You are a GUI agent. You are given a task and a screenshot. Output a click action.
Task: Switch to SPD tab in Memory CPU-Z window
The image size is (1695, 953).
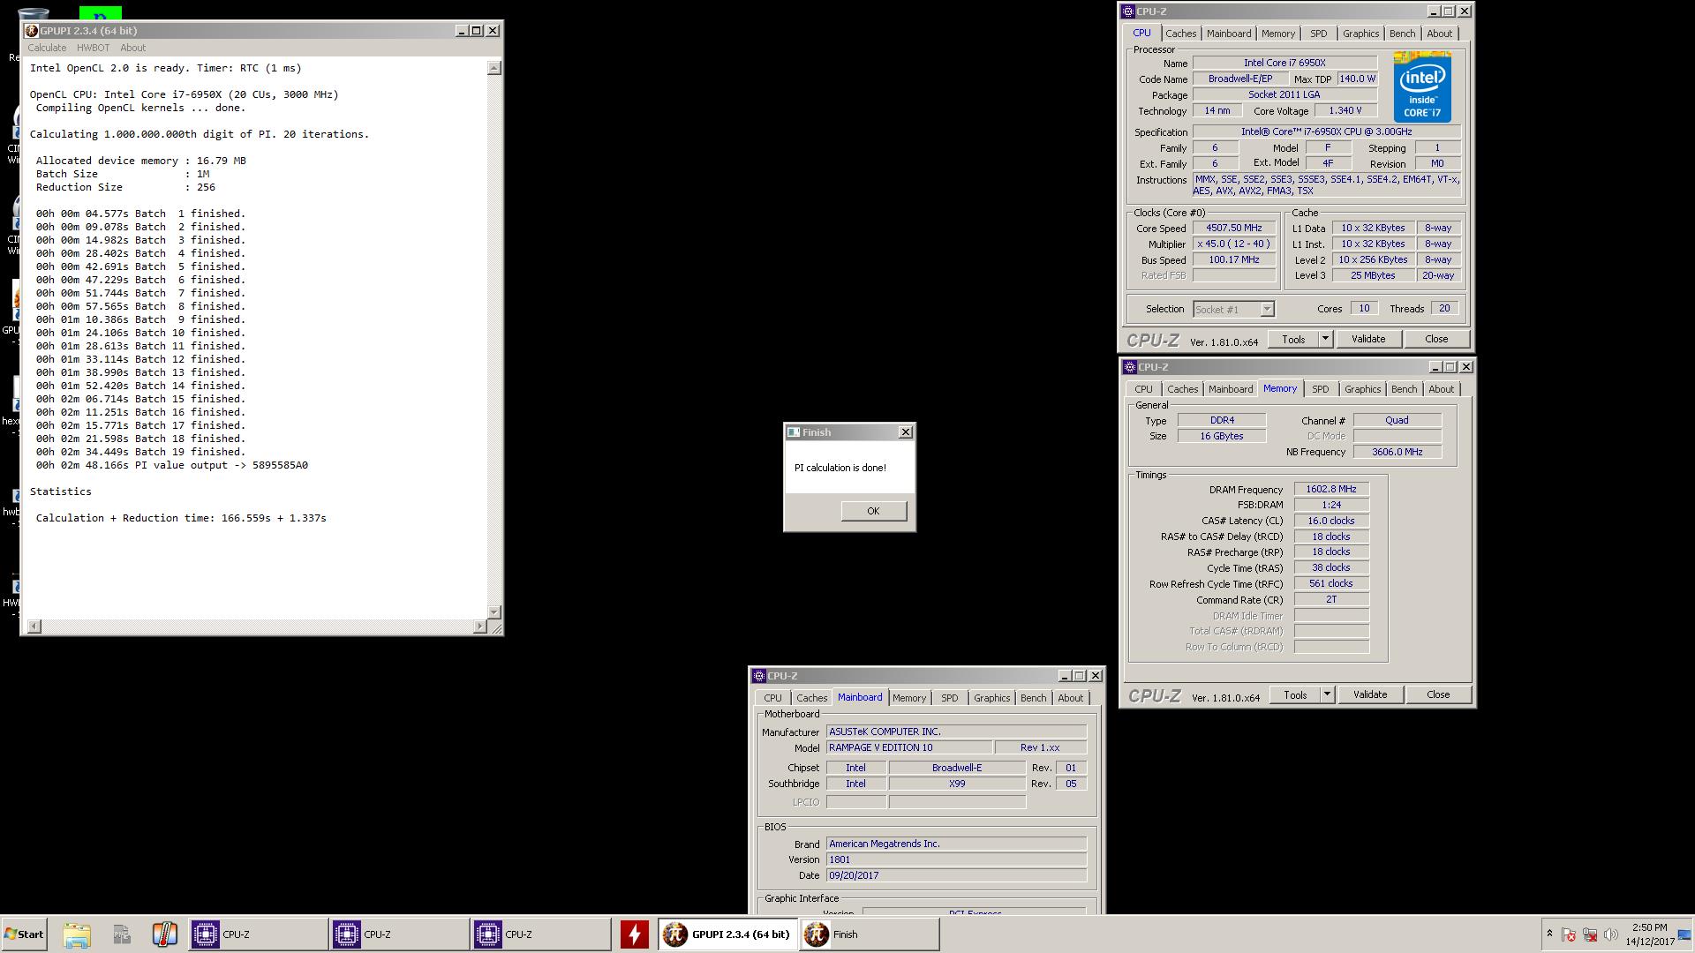click(1320, 389)
